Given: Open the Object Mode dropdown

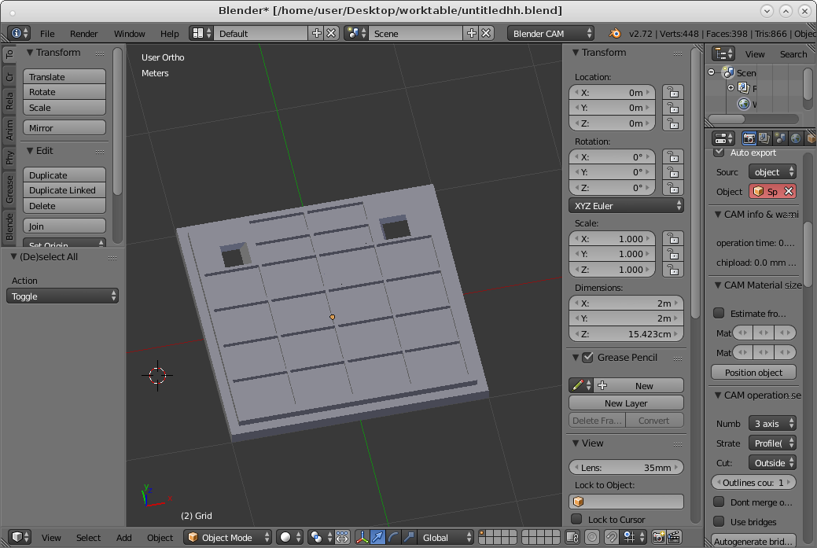Looking at the screenshot, I should 228,537.
